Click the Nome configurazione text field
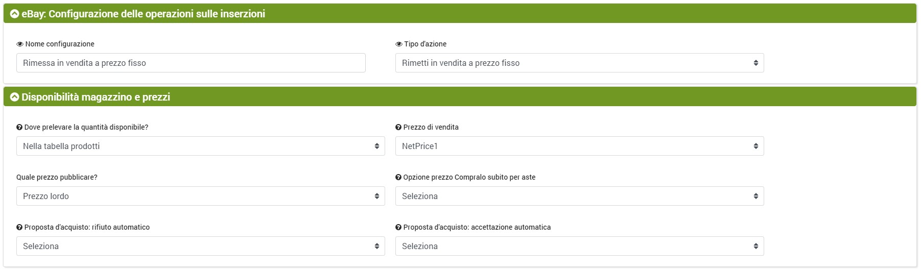The width and height of the screenshot is (921, 269). [191, 63]
